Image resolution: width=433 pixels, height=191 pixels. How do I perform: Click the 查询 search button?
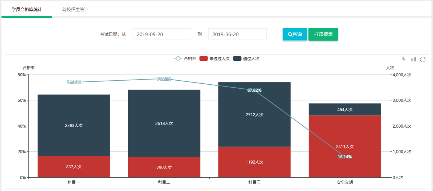point(295,34)
